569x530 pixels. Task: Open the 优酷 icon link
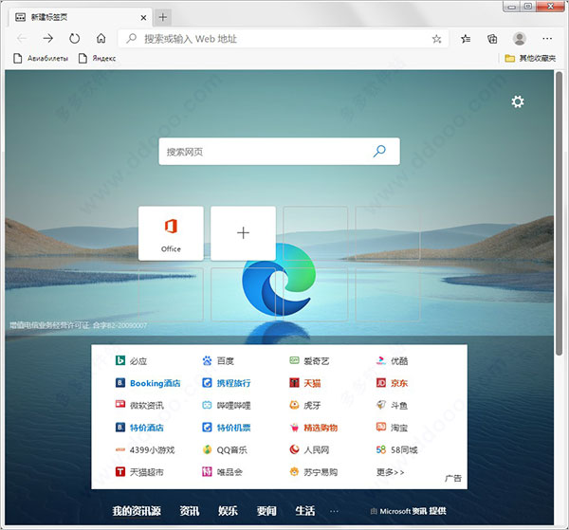click(x=380, y=360)
